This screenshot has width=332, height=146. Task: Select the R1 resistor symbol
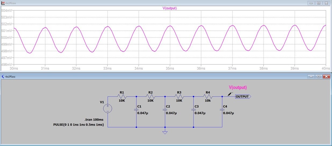coord(122,96)
